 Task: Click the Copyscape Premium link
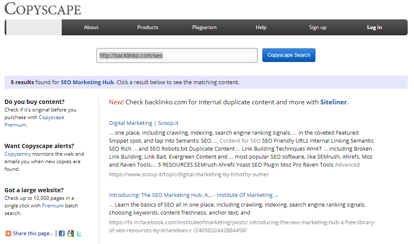point(51,117)
